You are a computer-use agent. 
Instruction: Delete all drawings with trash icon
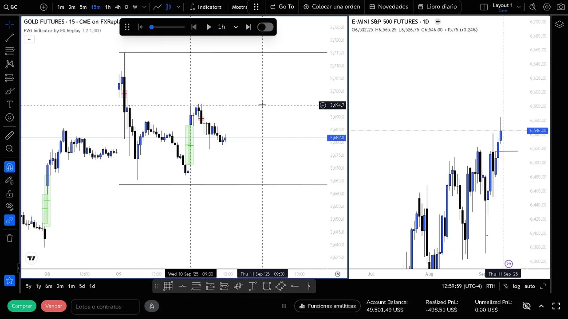(x=9, y=238)
